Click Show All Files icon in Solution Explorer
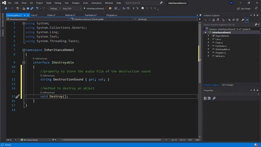Screen dimensions: 261x147 [x=237, y=20]
